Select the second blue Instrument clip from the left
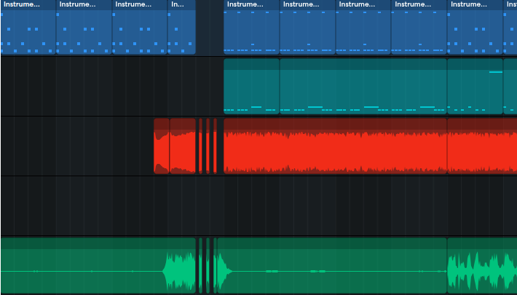The height and width of the screenshot is (295, 517). [x=84, y=29]
